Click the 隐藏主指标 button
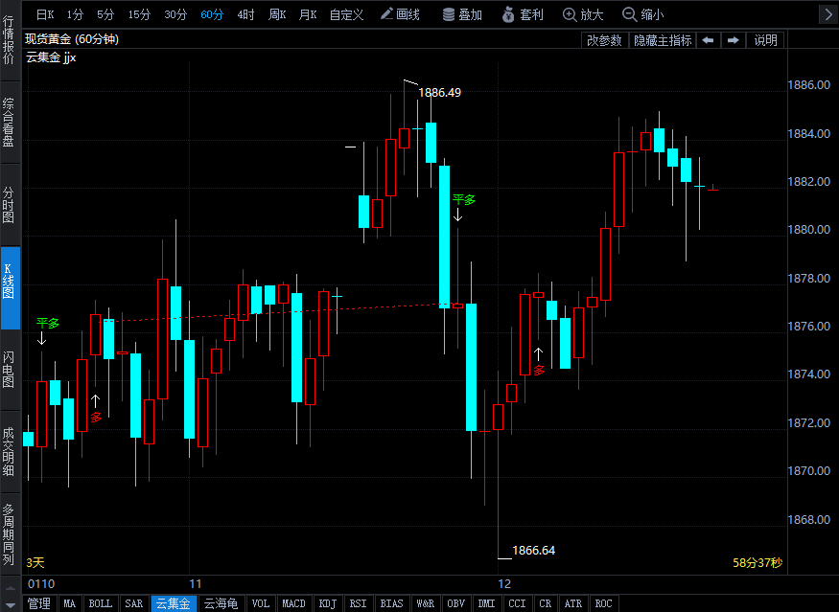Viewport: 839px width, 612px height. tap(663, 40)
